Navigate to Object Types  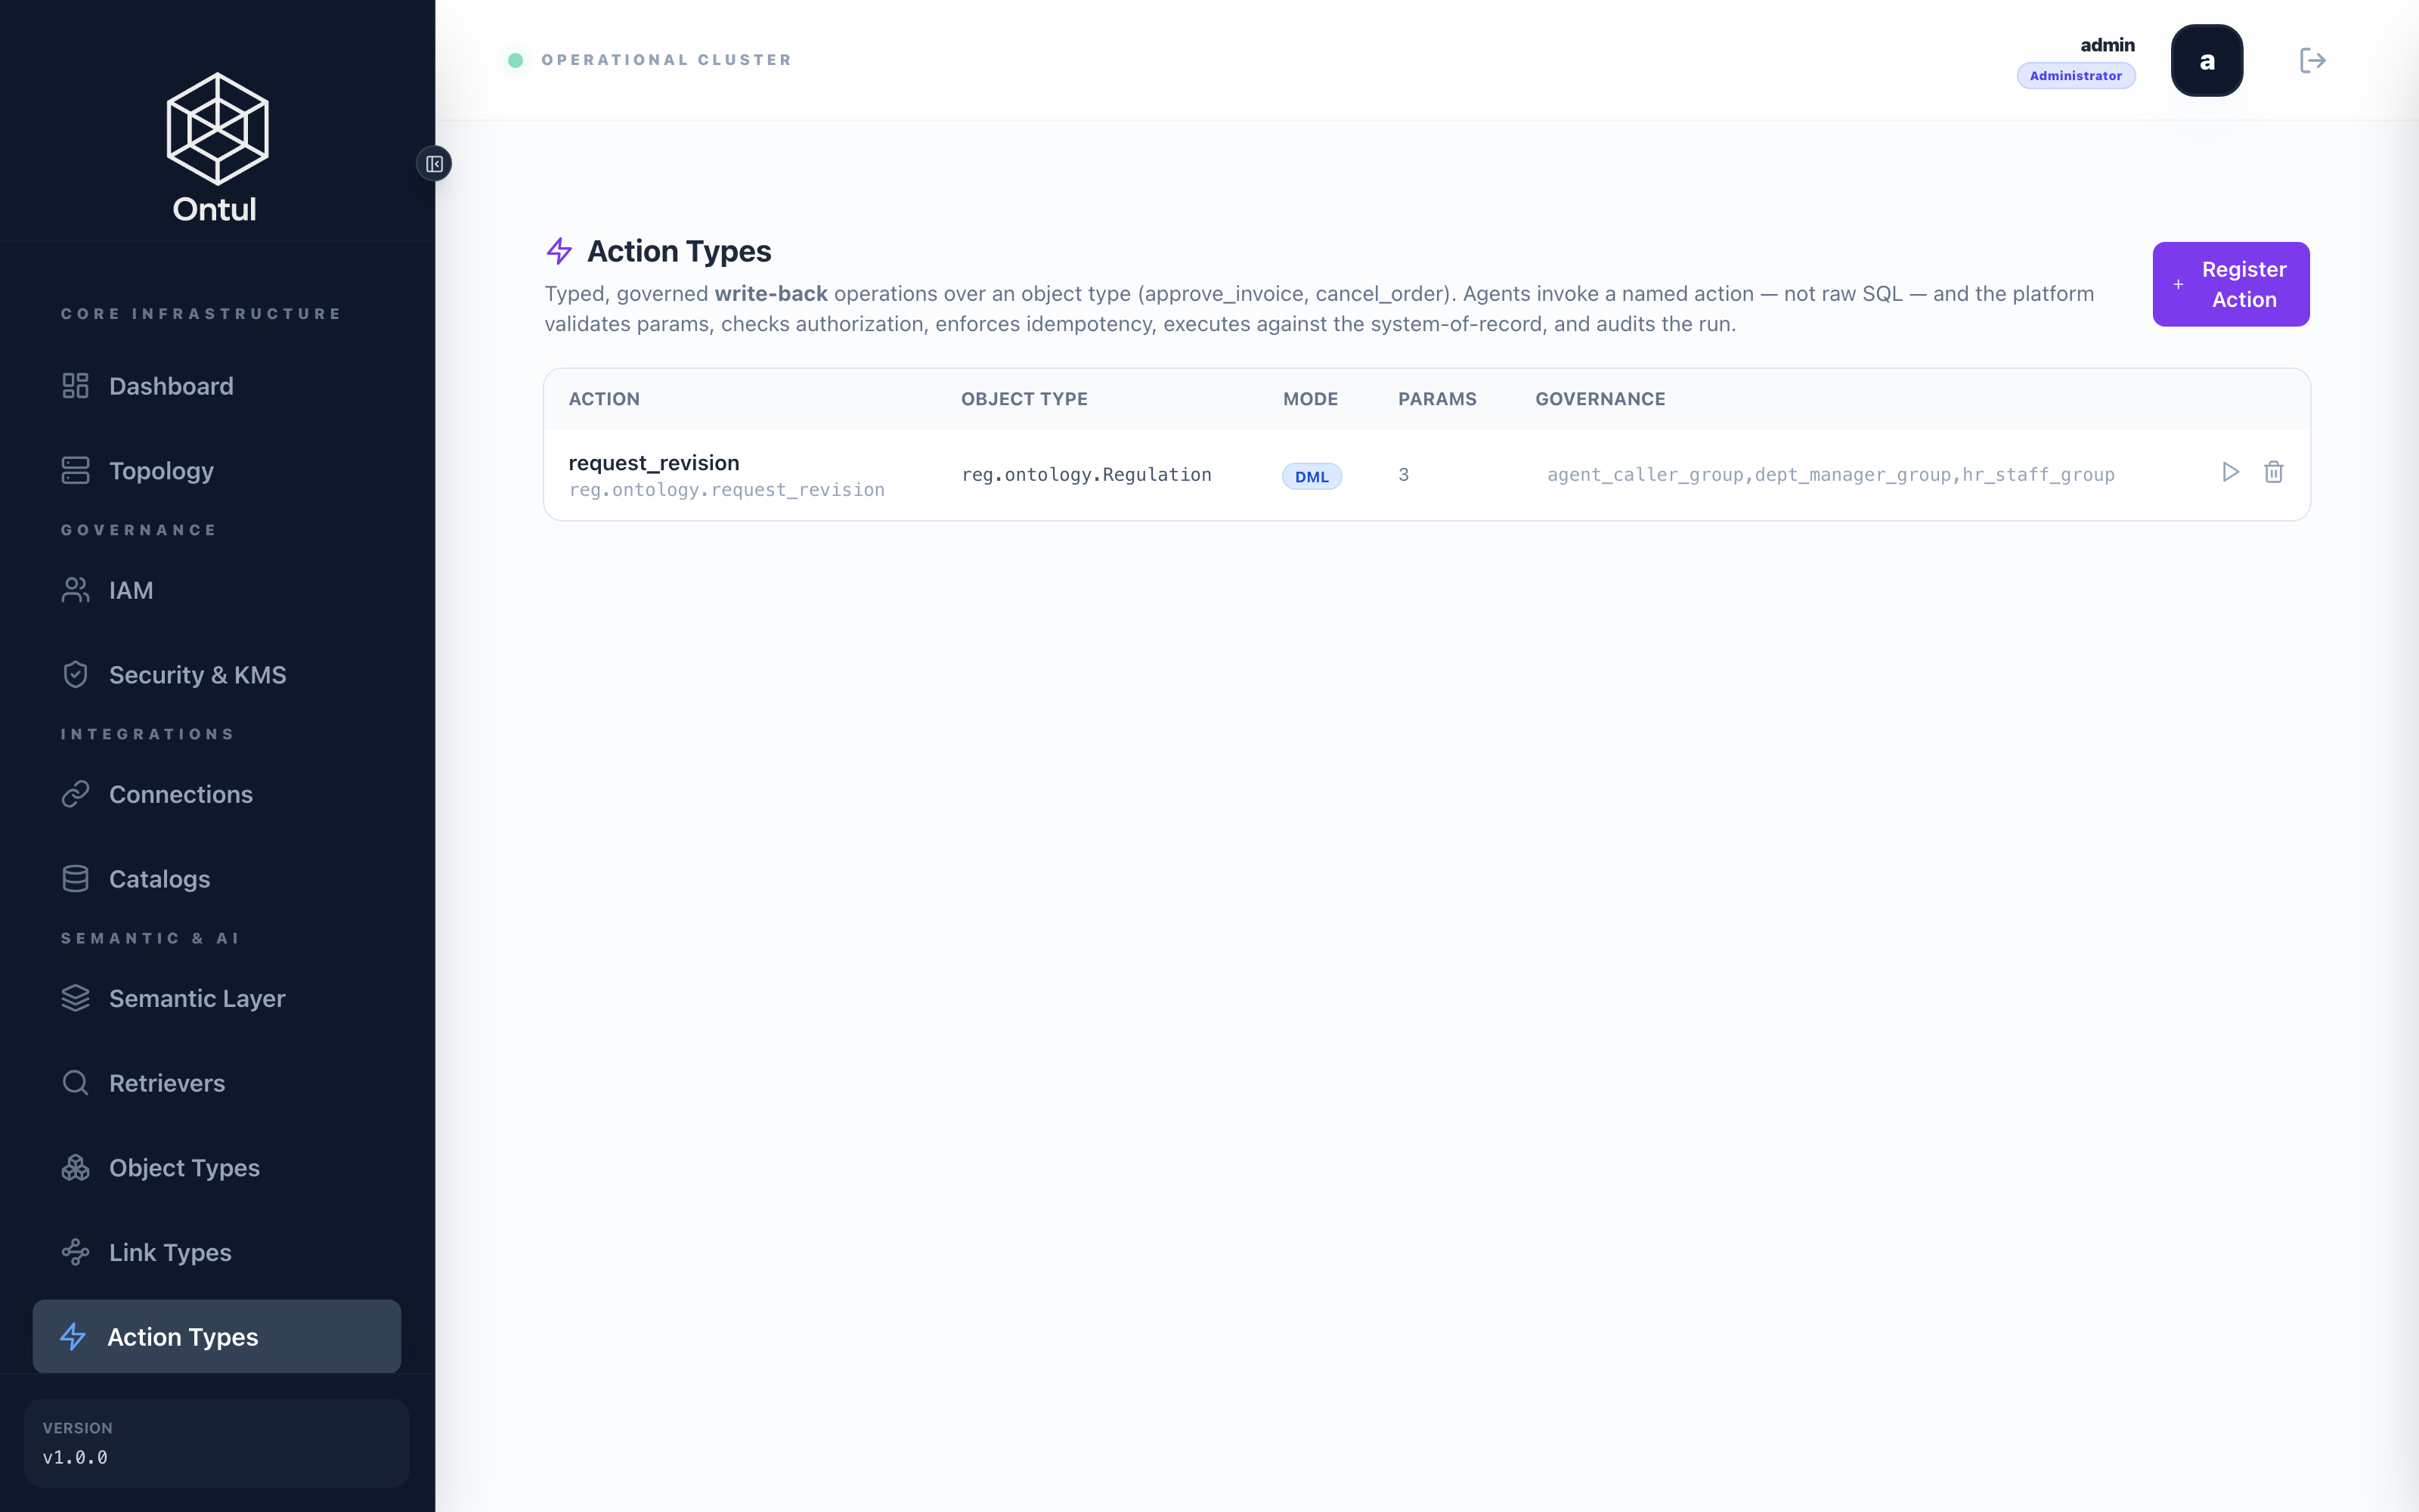coord(217,1168)
